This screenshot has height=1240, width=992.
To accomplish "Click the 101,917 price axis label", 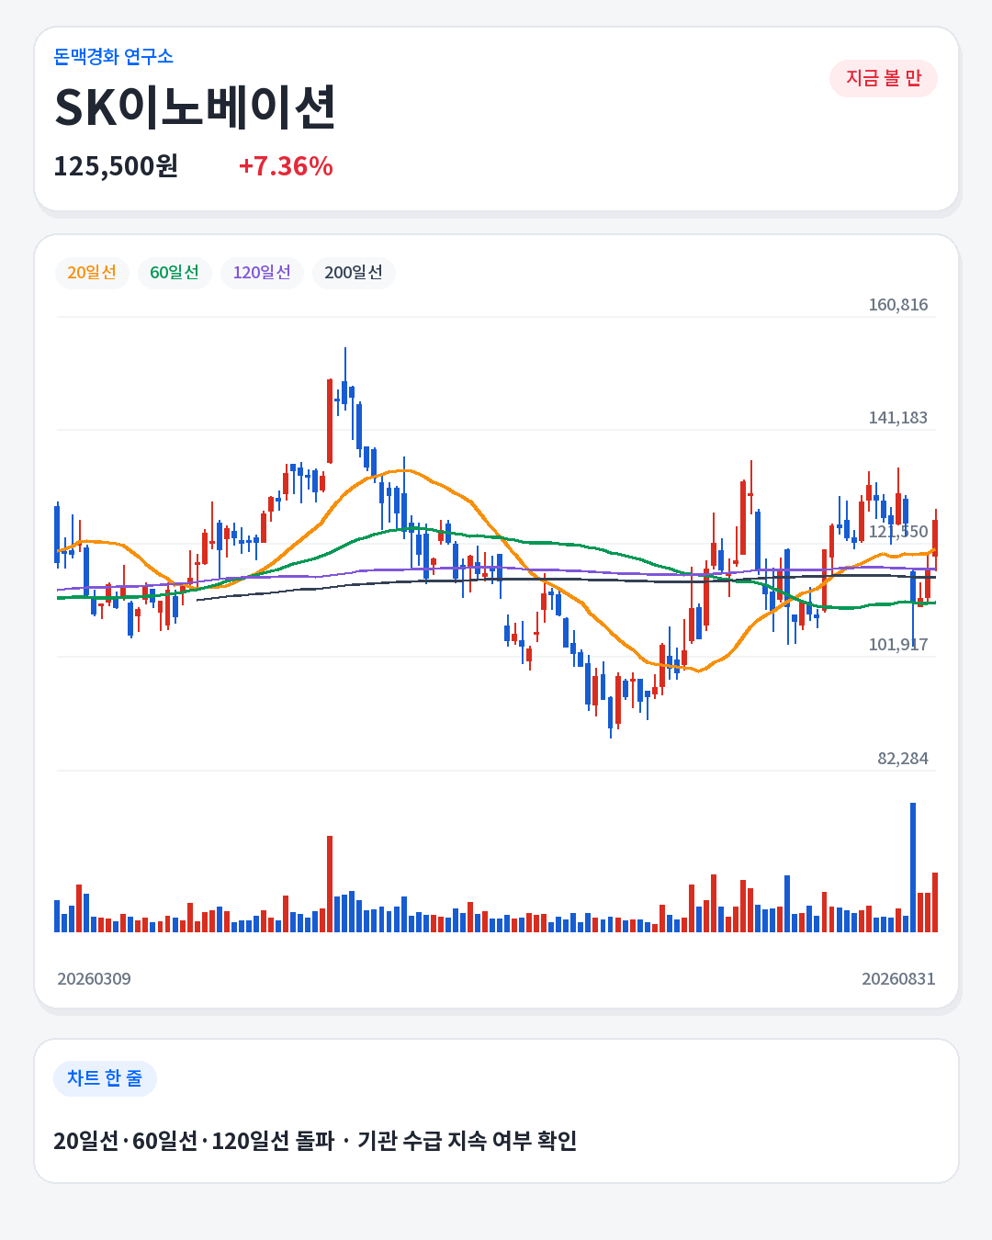I will (x=898, y=645).
